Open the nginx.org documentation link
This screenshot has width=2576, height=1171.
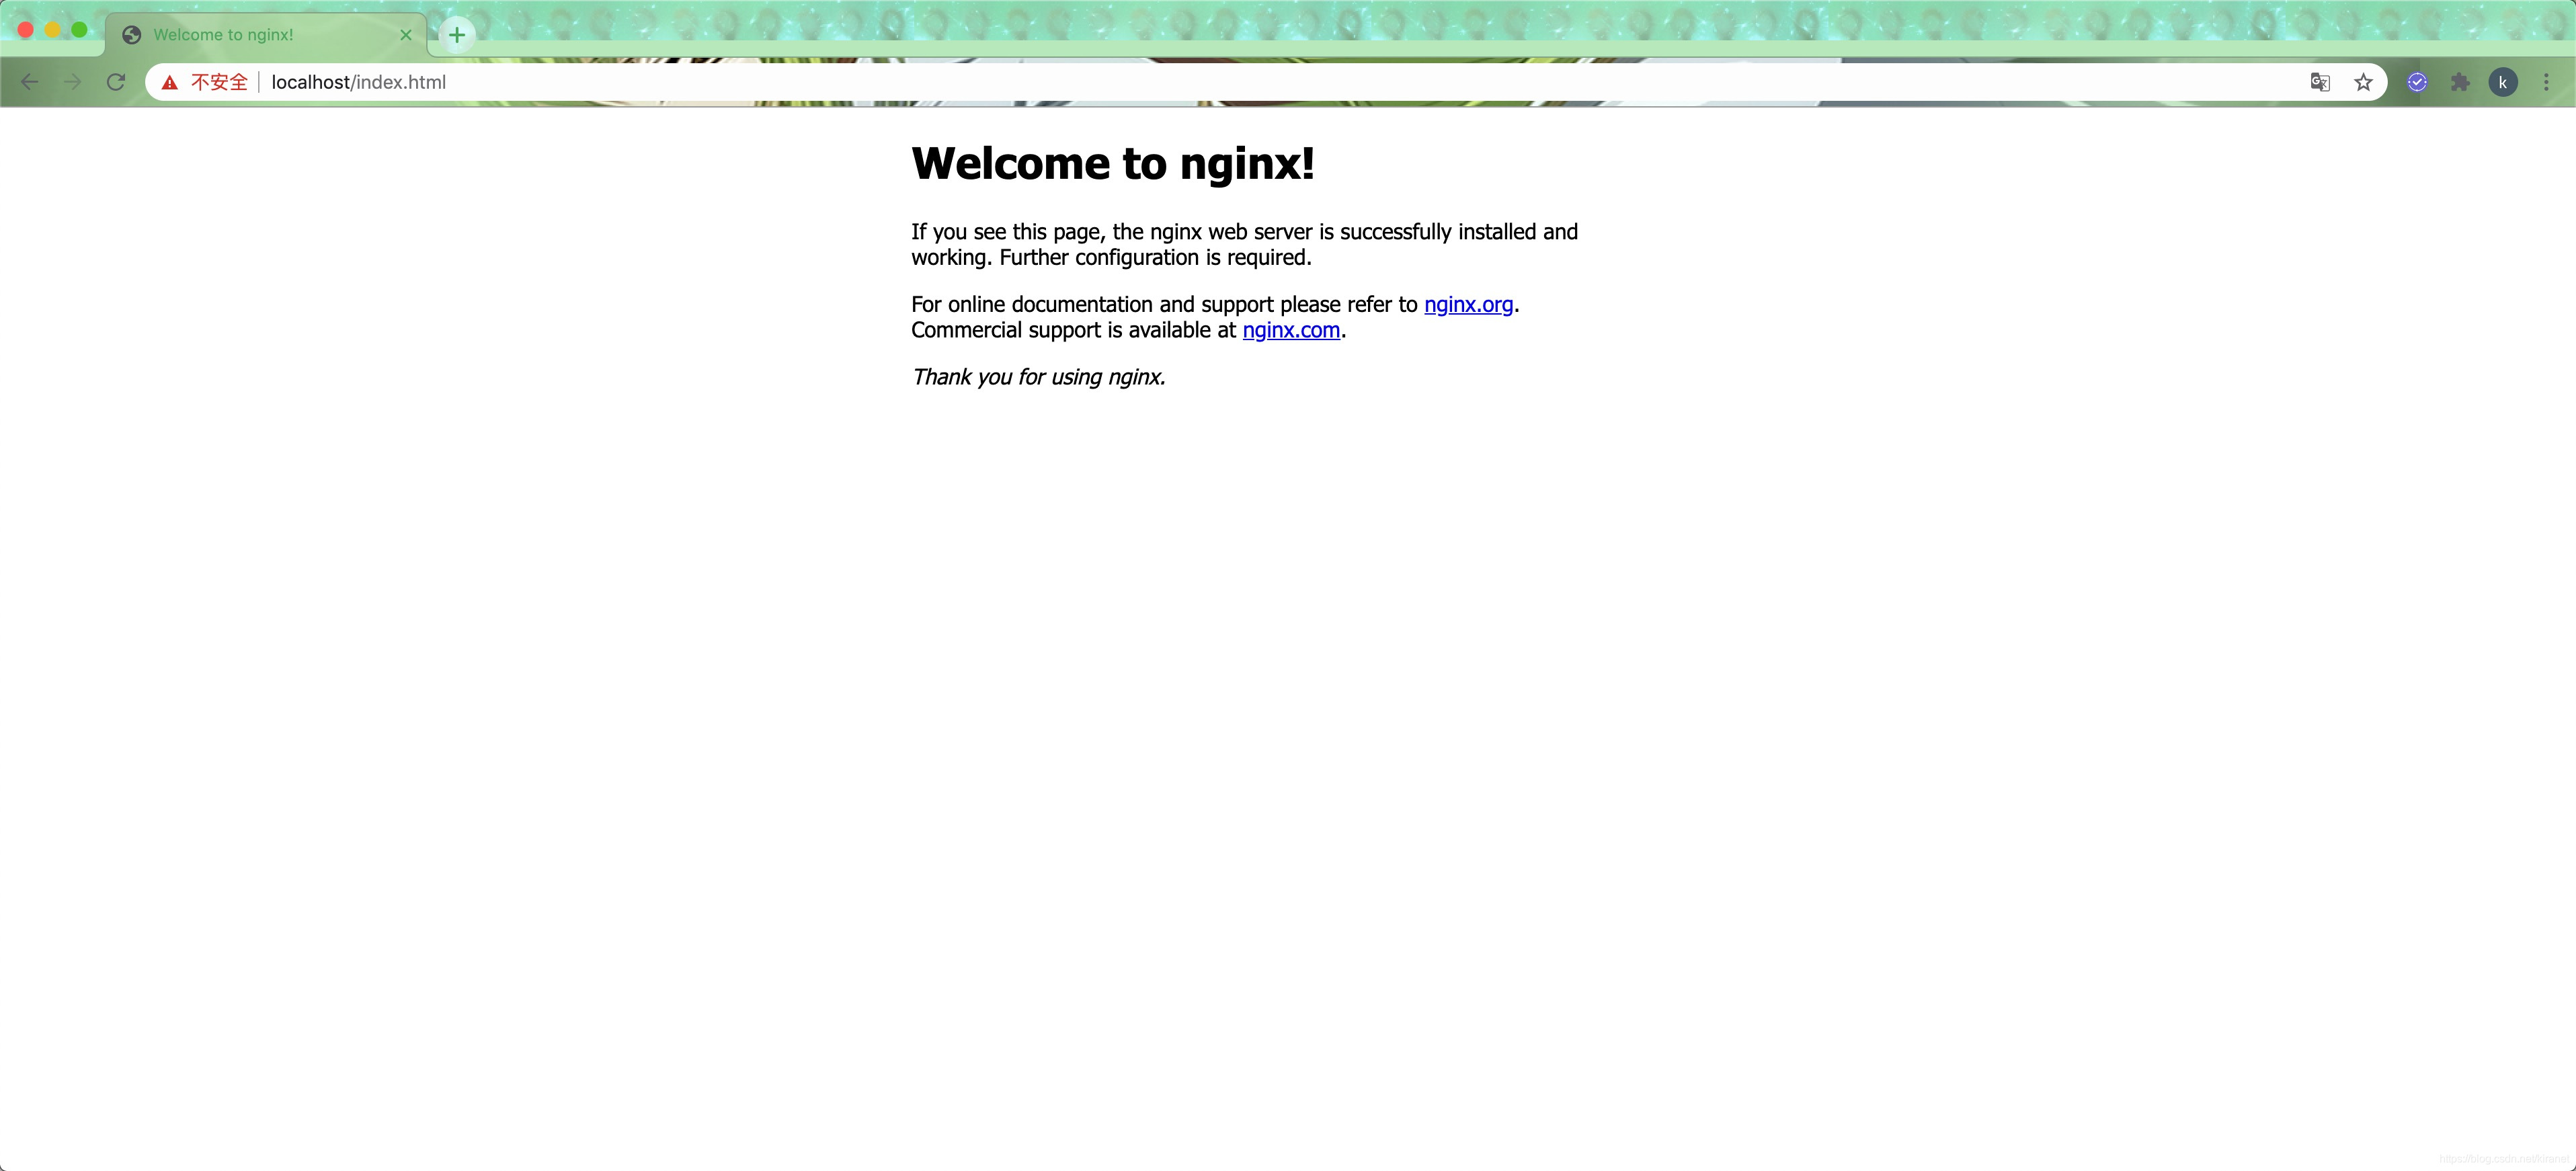pyautogui.click(x=1468, y=304)
